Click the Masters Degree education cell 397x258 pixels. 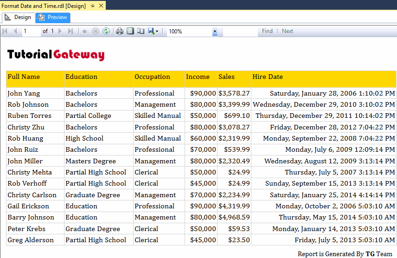click(99, 161)
